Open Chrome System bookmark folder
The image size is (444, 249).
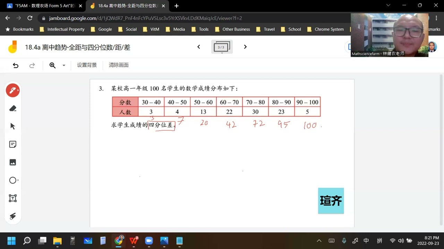pyautogui.click(x=325, y=29)
